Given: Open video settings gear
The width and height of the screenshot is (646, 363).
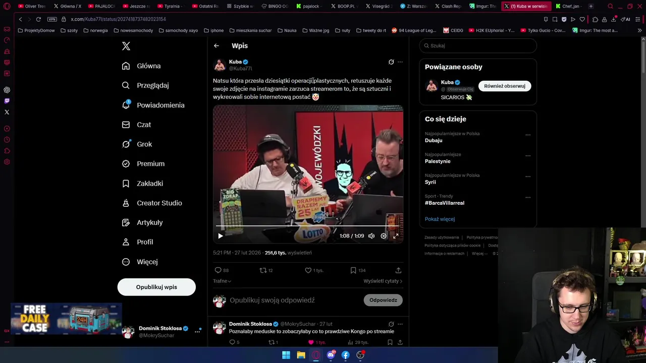Looking at the screenshot, I should click(x=384, y=236).
